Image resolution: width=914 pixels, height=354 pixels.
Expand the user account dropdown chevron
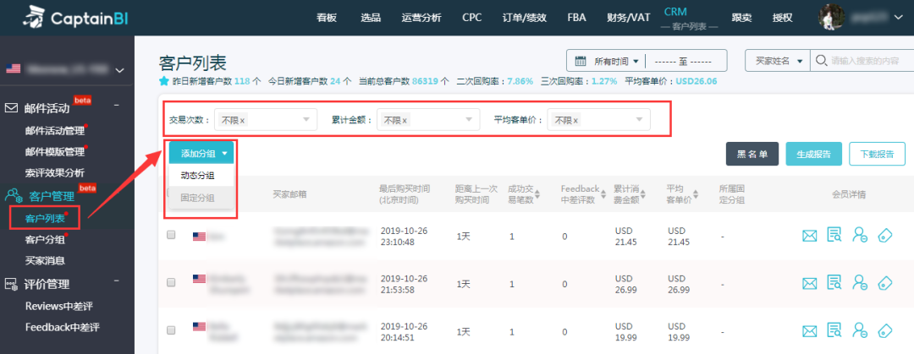click(897, 18)
